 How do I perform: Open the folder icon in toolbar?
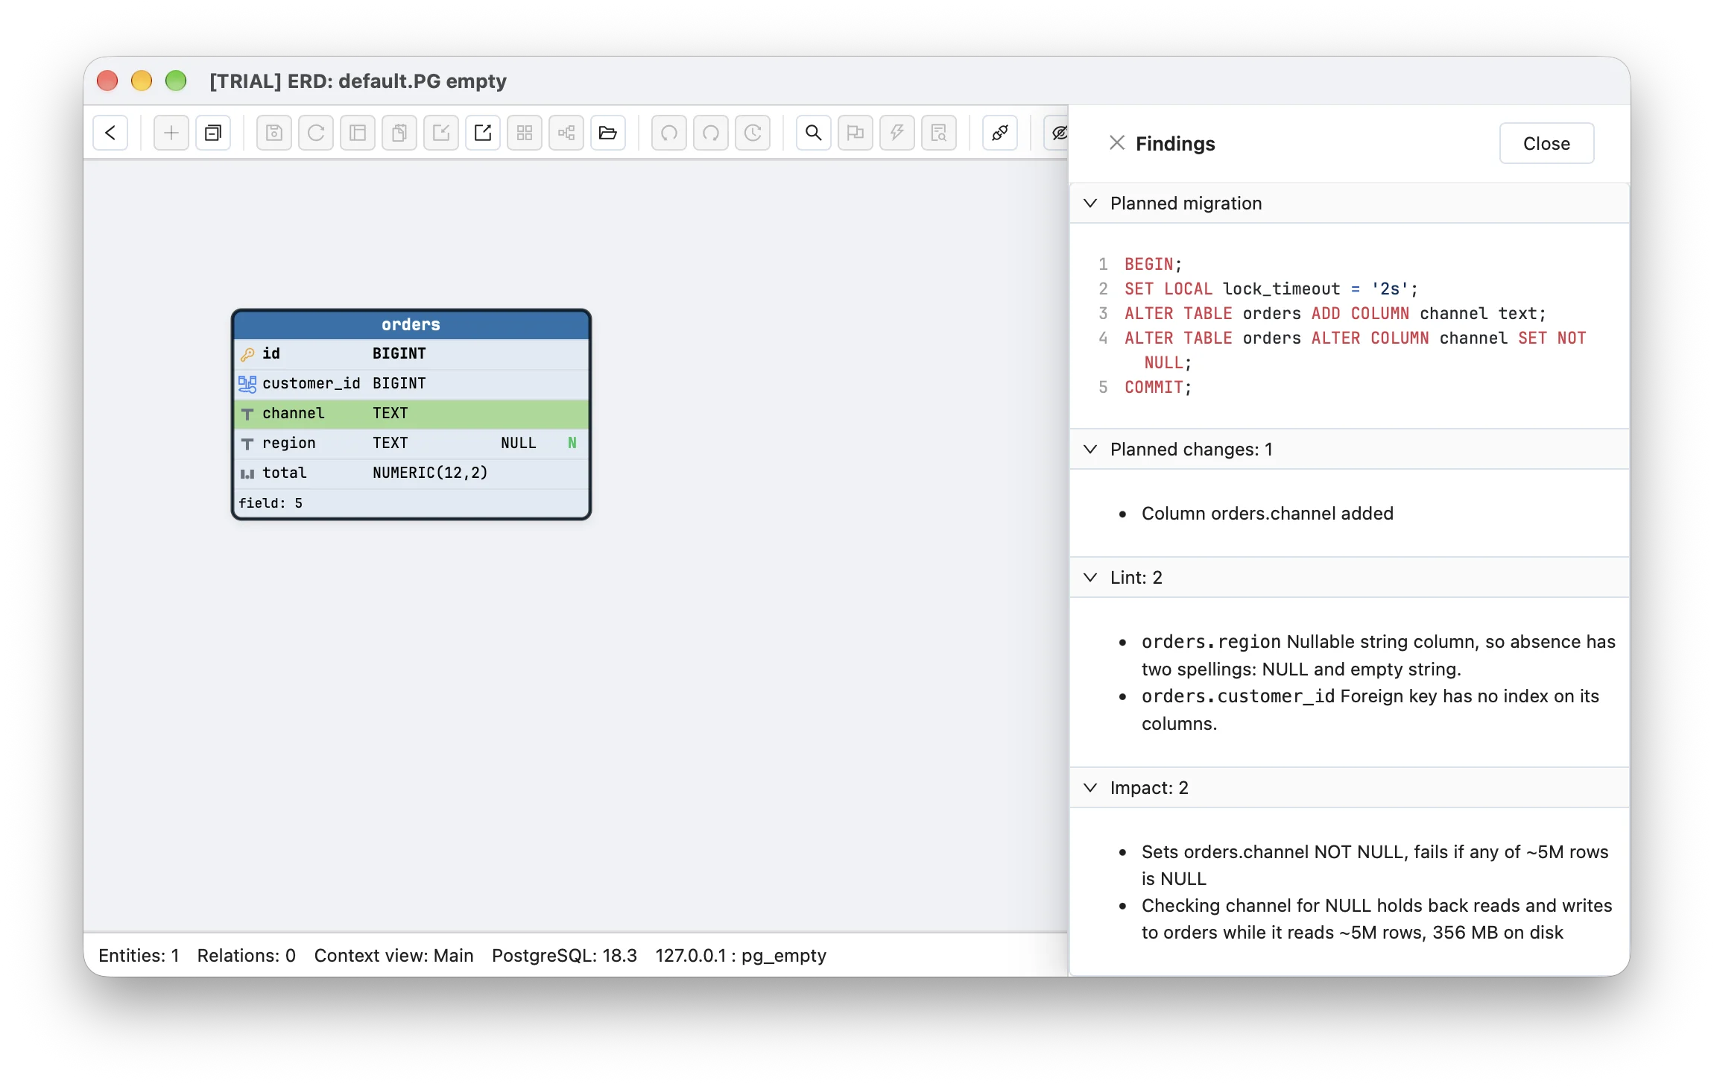tap(608, 133)
